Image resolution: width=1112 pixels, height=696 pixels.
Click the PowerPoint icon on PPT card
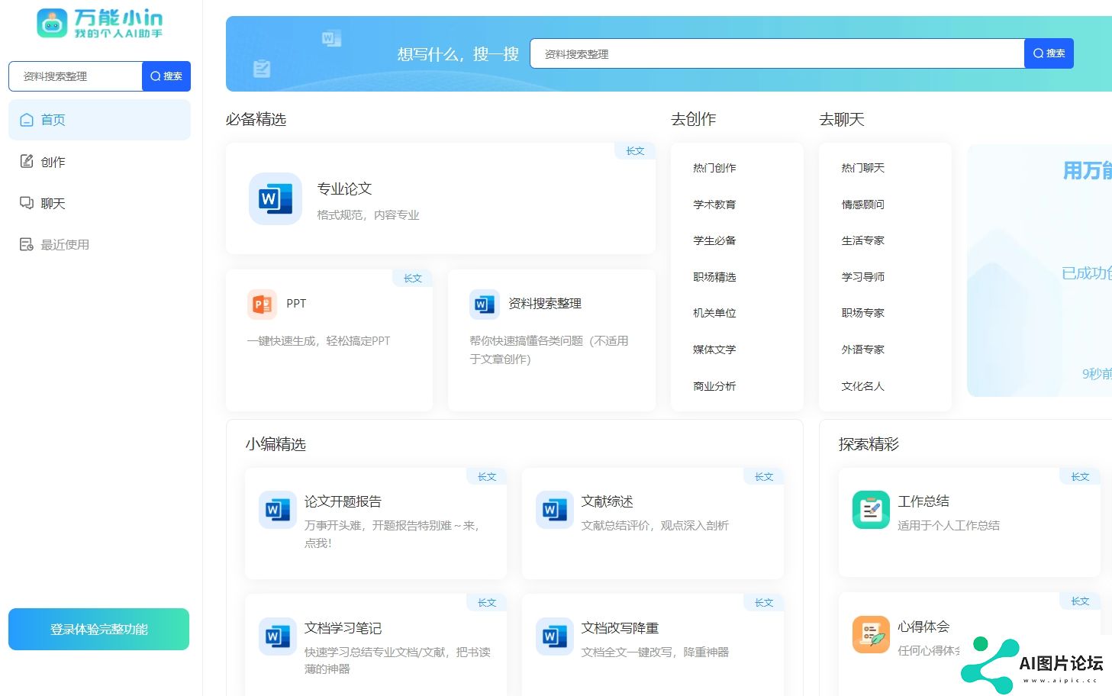263,304
